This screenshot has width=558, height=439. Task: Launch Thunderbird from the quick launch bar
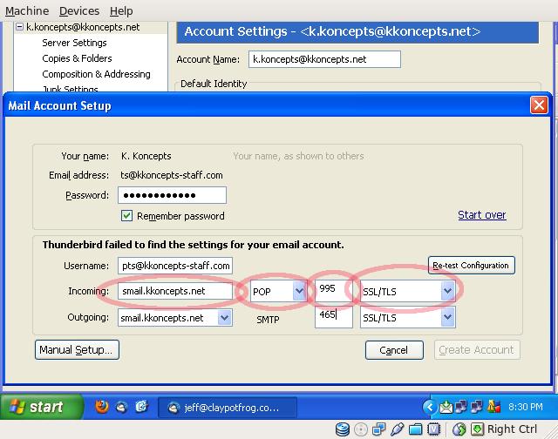click(x=122, y=407)
